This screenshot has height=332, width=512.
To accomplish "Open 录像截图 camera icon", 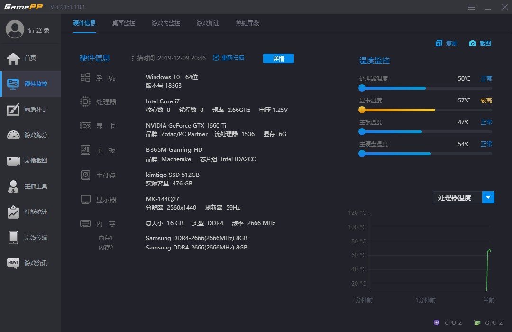I will pyautogui.click(x=13, y=161).
